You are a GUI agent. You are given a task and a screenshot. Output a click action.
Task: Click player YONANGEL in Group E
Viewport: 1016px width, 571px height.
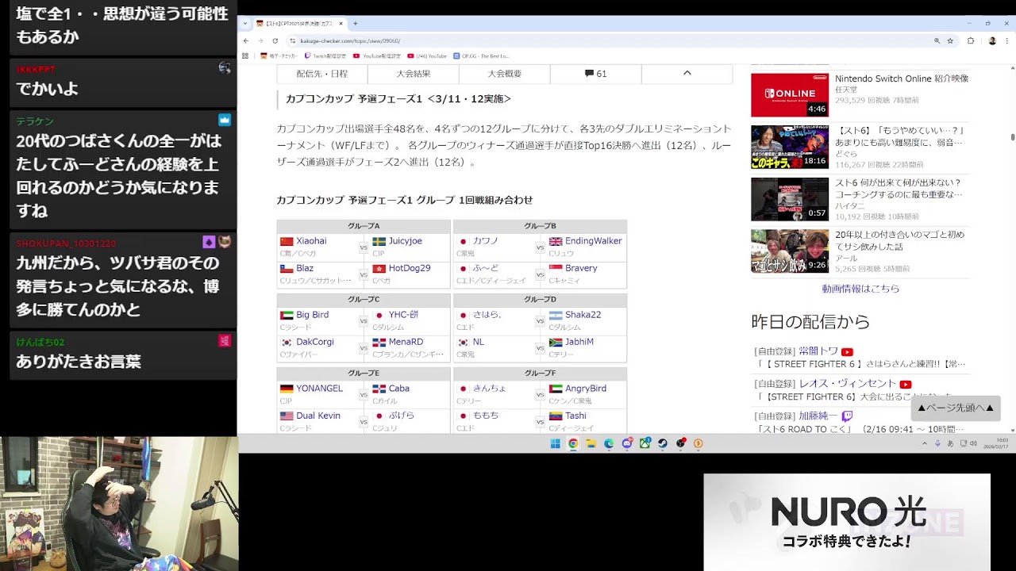click(319, 389)
